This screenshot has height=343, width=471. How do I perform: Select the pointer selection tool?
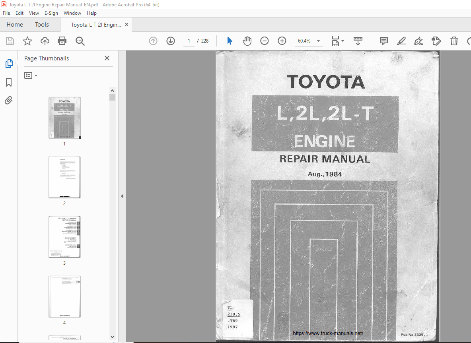(230, 41)
